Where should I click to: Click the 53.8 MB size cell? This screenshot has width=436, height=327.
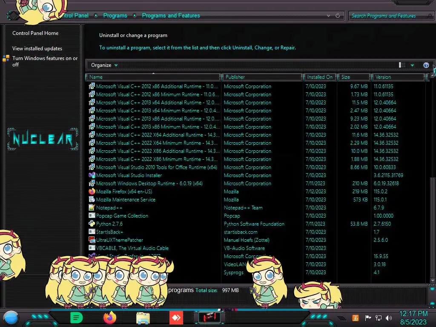(359, 224)
